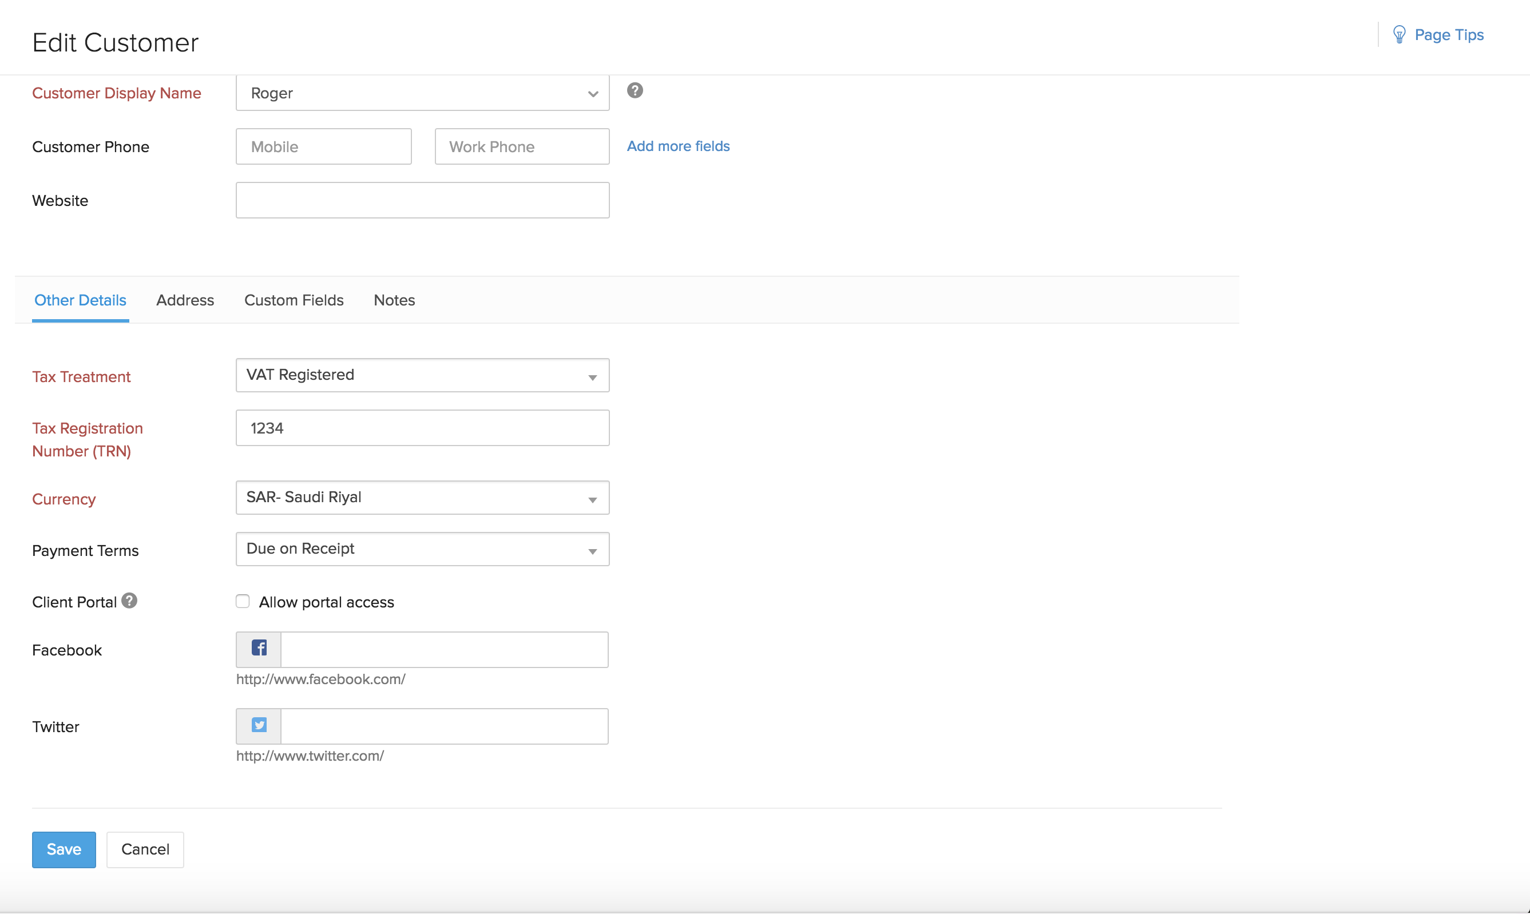Click the Website text field
This screenshot has width=1530, height=914.
tap(422, 200)
